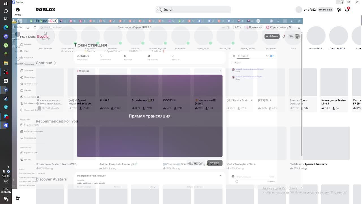Click Написать в поддержку link
The image size is (362, 204).
(31, 131)
